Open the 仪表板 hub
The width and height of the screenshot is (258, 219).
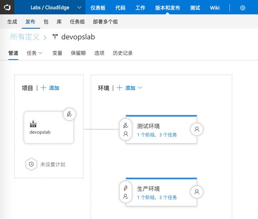click(x=98, y=8)
